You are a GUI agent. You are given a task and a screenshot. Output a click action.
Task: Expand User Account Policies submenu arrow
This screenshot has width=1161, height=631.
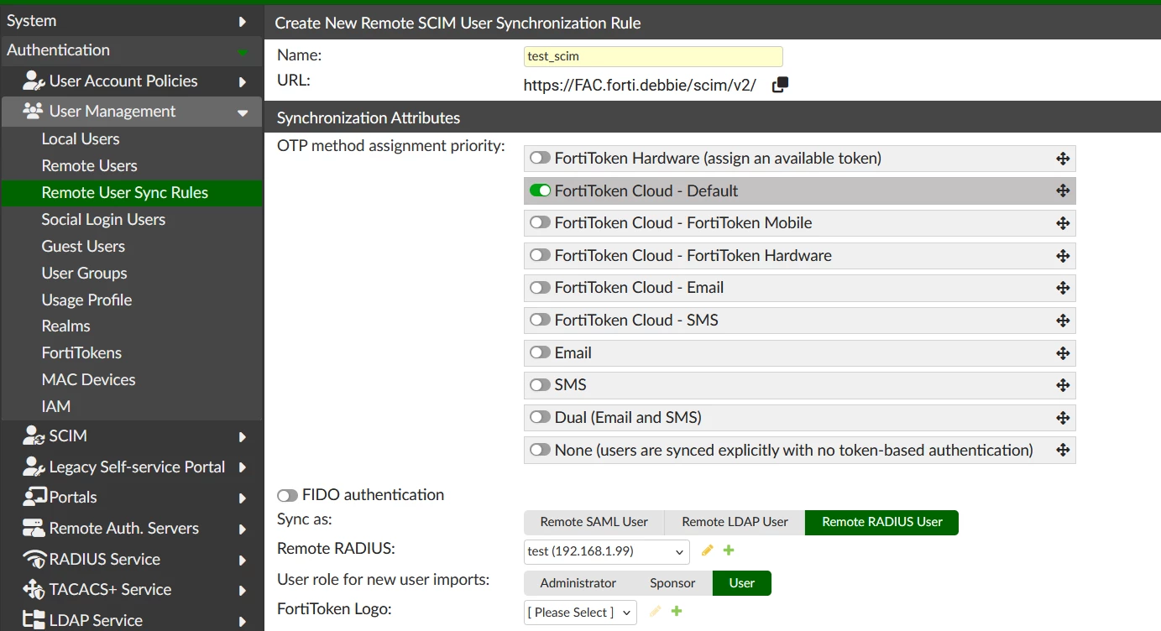243,81
